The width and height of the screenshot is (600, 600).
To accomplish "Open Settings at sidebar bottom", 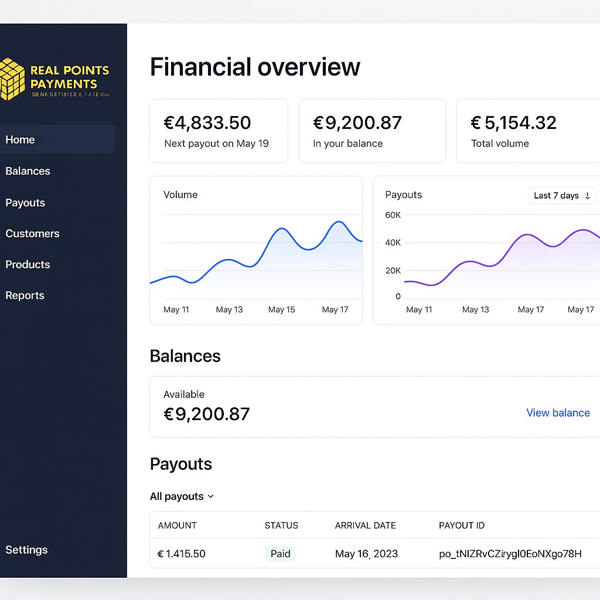I will pos(27,550).
